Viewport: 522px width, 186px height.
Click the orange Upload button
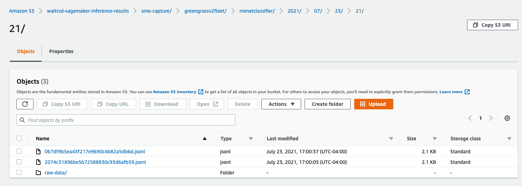374,104
